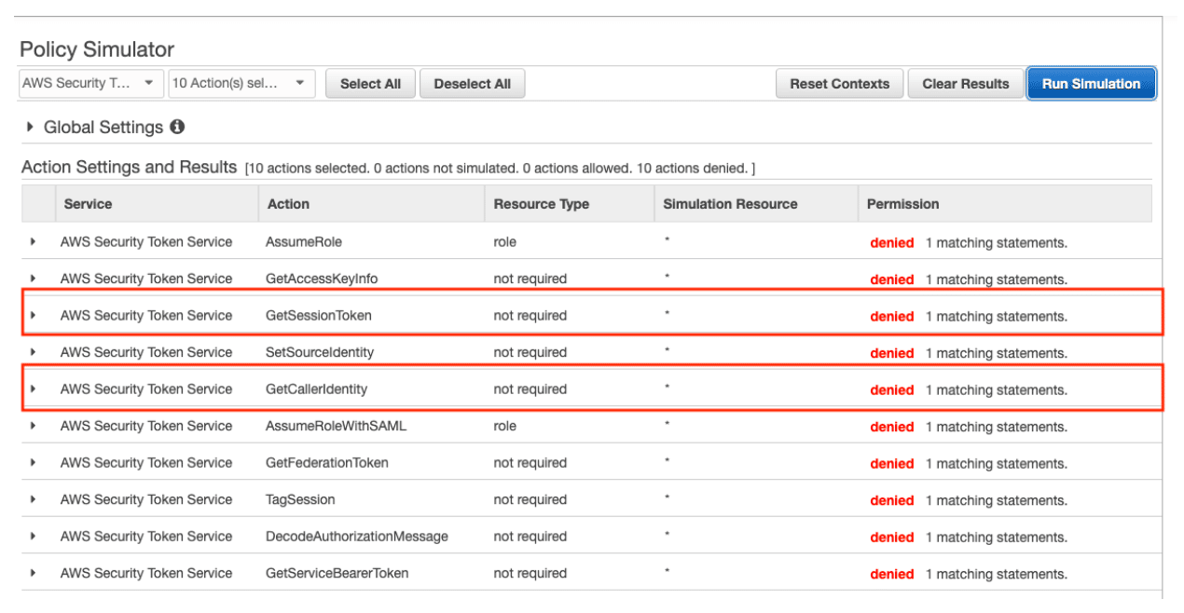
Task: Select the GetCallerIdentity action name
Action: click(x=316, y=388)
